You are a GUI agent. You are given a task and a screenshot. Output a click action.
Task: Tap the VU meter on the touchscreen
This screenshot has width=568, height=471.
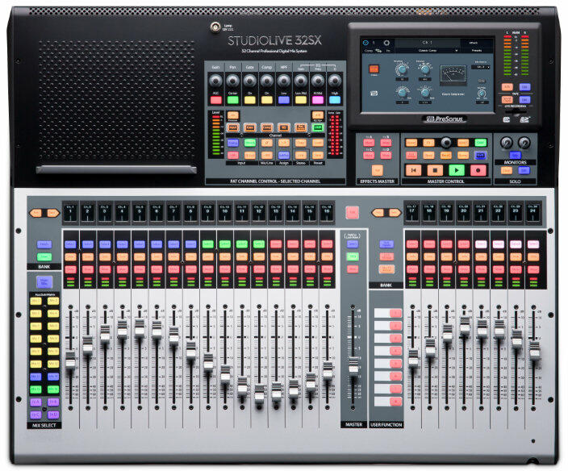(x=453, y=75)
